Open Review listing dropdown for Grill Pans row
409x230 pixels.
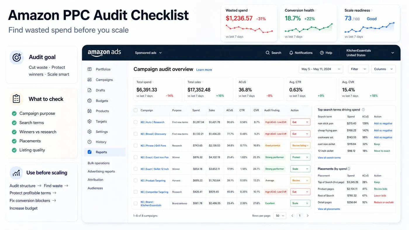(x=300, y=145)
